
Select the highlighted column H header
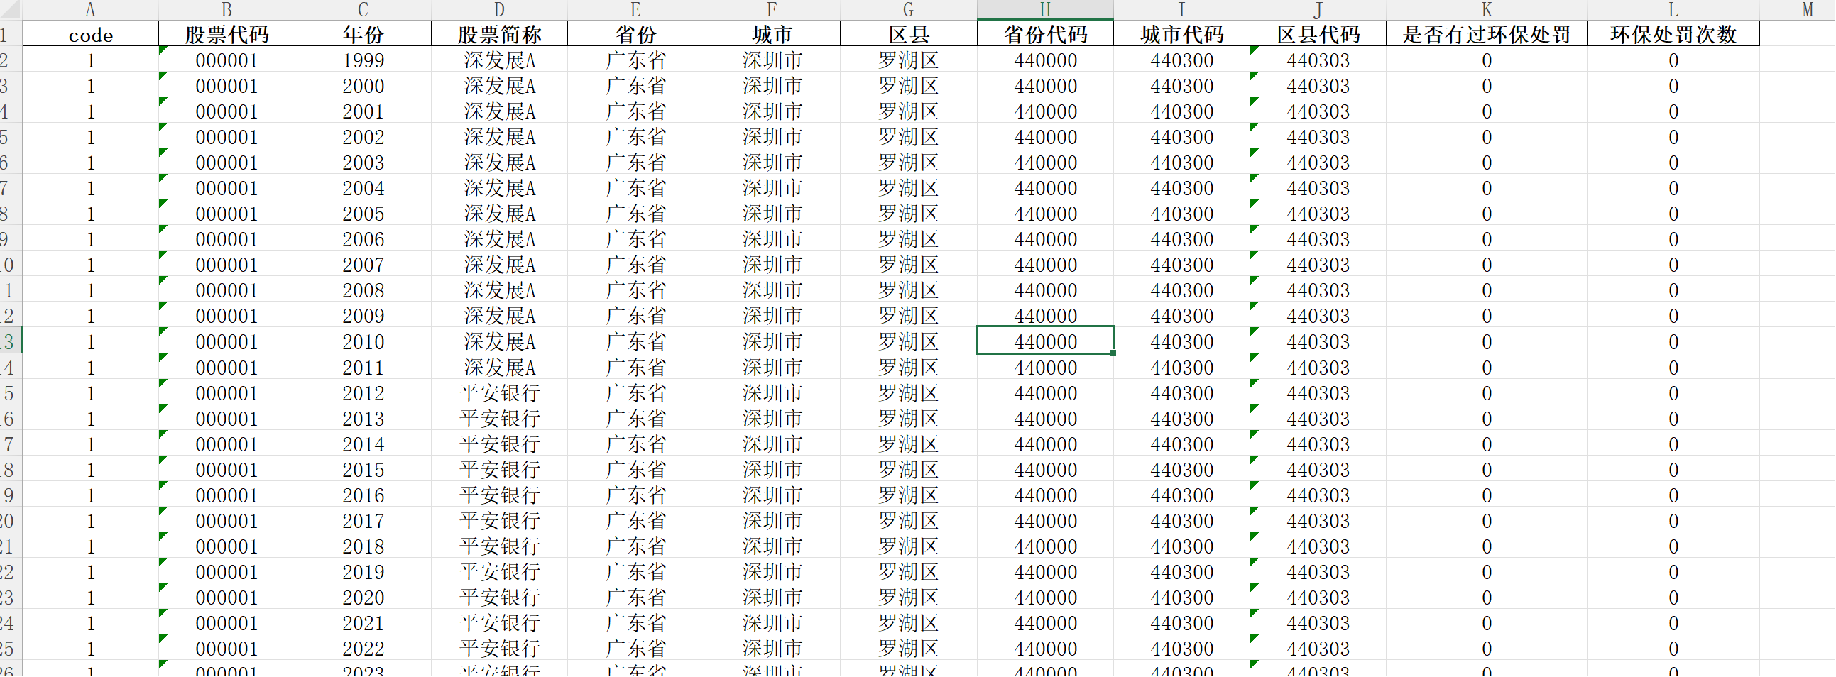(1045, 9)
